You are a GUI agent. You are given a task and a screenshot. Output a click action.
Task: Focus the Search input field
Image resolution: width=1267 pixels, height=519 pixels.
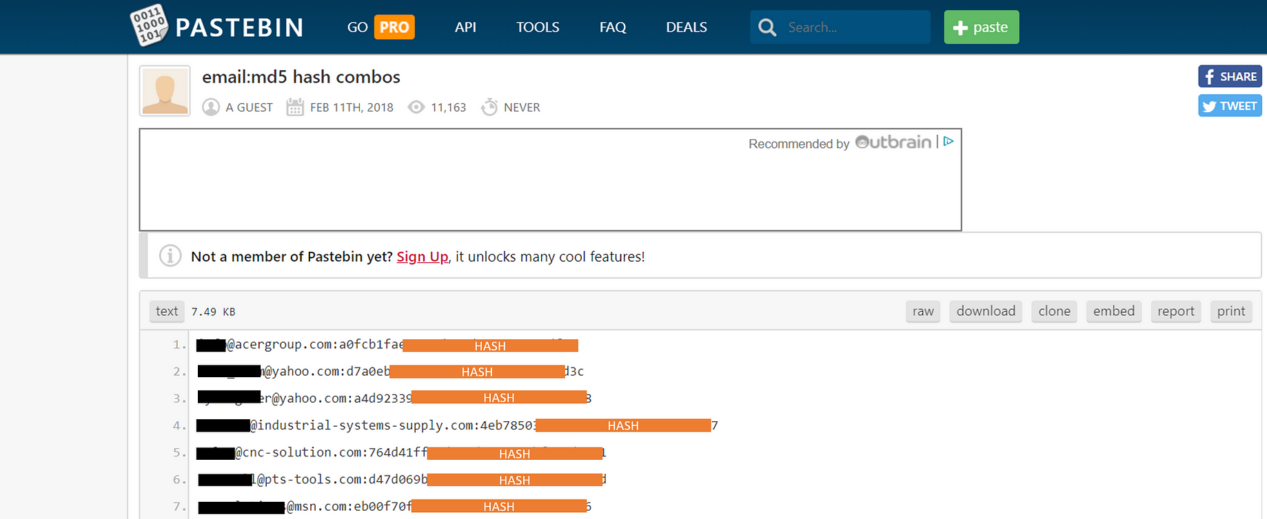840,28
